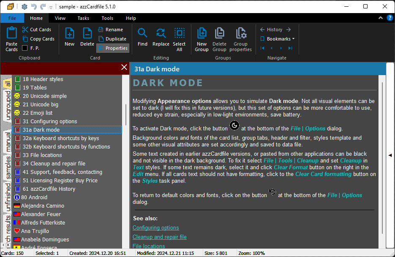Click Select All in Editing
Screen dimensions: 395x257
click(x=179, y=39)
